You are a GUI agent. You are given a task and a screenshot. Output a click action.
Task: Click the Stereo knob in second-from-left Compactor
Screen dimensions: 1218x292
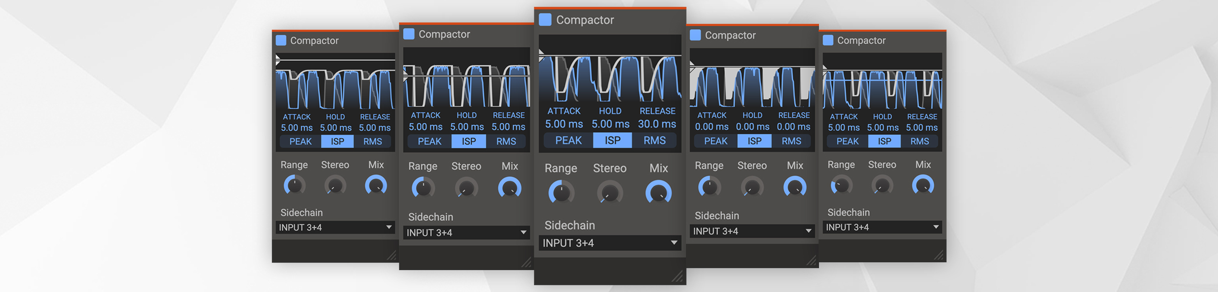(466, 188)
